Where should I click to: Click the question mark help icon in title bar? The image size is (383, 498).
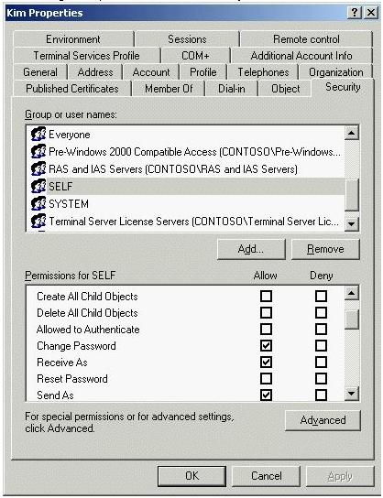click(355, 13)
